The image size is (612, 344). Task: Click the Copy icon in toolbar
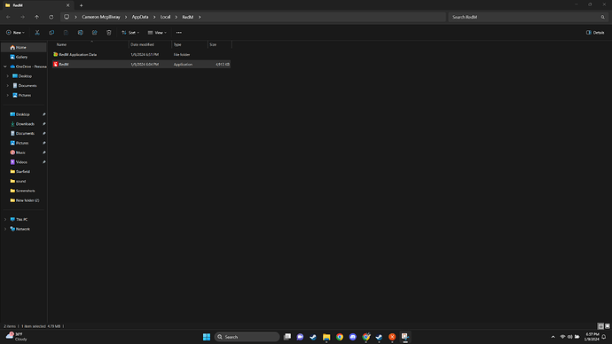pyautogui.click(x=51, y=33)
